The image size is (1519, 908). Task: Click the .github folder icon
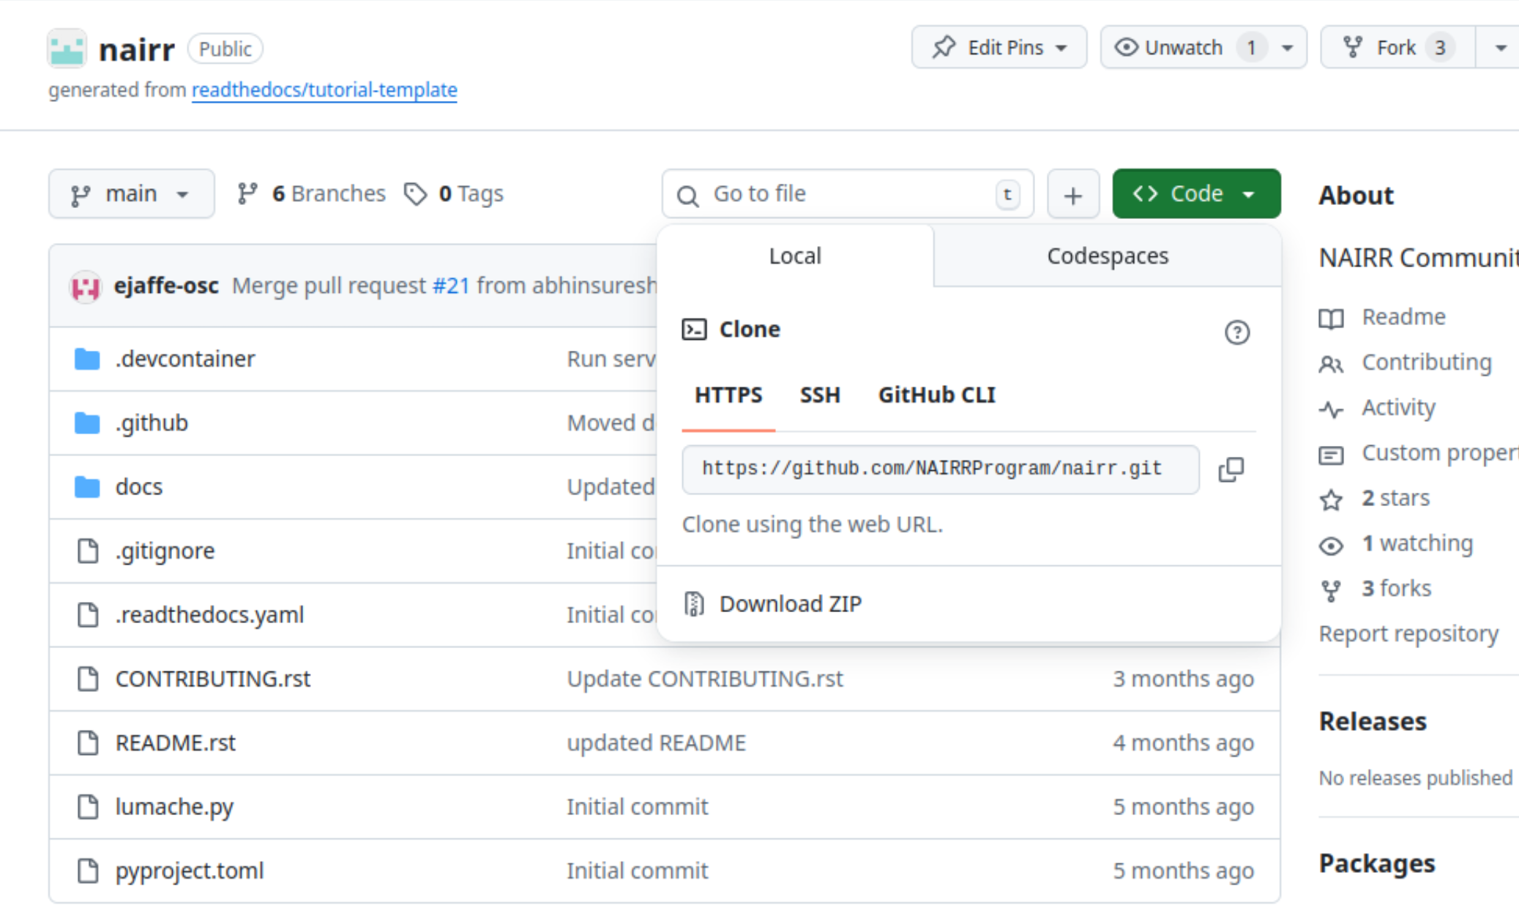[87, 423]
